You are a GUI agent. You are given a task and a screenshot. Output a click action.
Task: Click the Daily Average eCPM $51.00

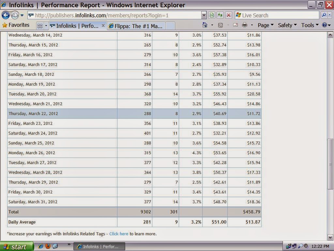pos(219,222)
